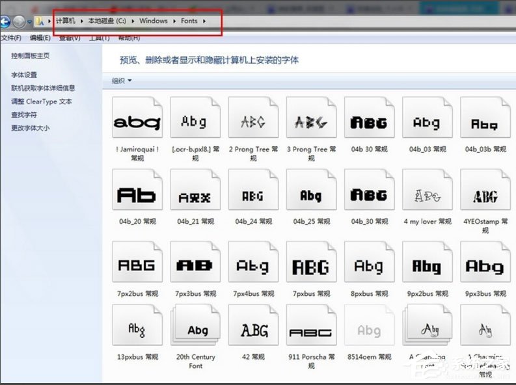
Task: Select the 7pxbus font icon
Action: pos(311,261)
